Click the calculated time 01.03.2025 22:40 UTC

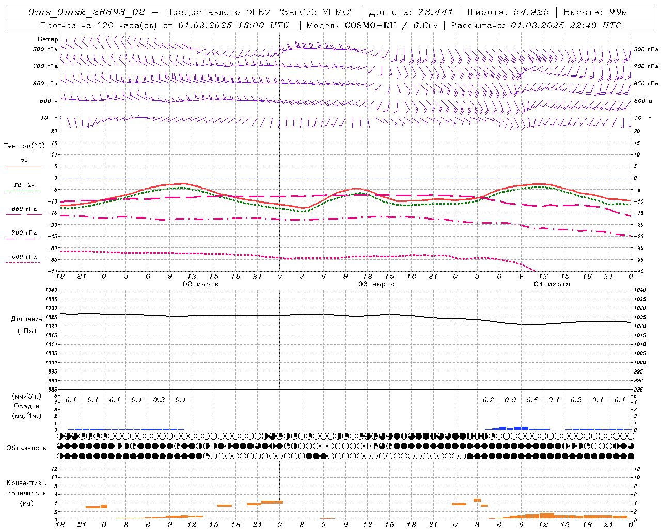tap(566, 25)
